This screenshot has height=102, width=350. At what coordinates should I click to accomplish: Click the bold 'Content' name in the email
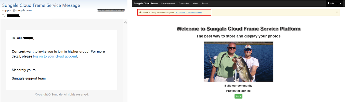[19, 52]
